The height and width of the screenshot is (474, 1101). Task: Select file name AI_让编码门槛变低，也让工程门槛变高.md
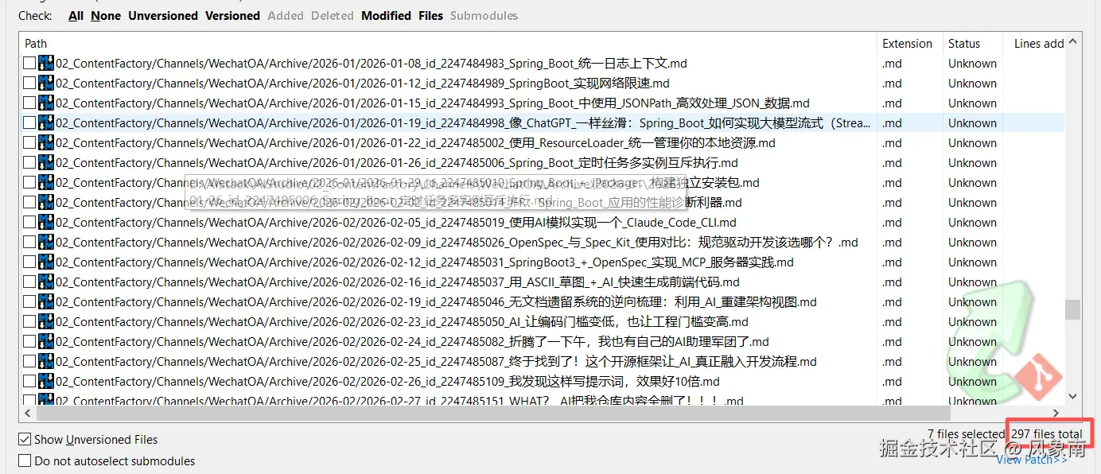tap(628, 322)
